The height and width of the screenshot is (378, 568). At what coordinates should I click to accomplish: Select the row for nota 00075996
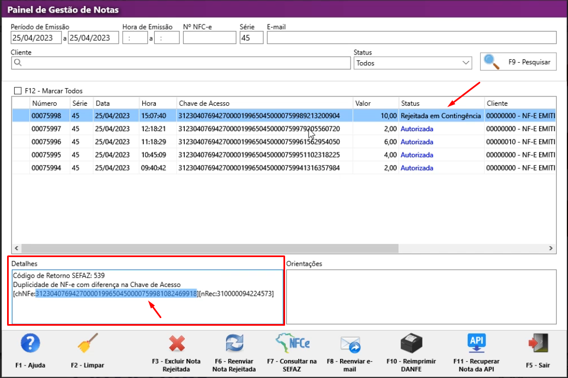pyautogui.click(x=284, y=142)
